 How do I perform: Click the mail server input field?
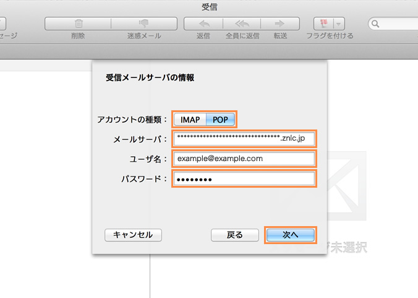pos(244,139)
